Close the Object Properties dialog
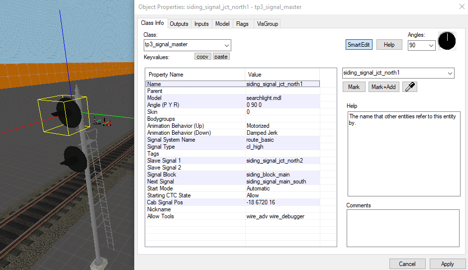 click(462, 6)
